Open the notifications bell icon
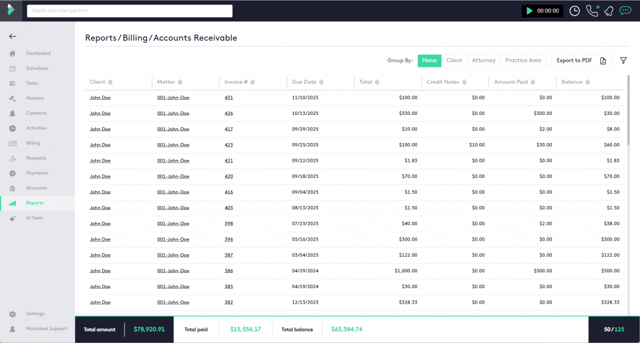This screenshot has height=343, width=640. click(x=609, y=11)
